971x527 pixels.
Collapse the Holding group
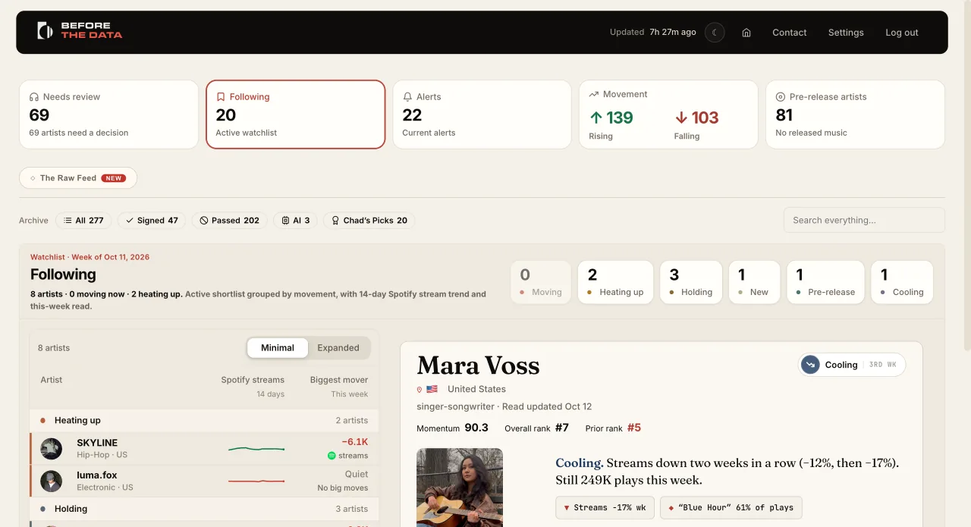point(204,509)
